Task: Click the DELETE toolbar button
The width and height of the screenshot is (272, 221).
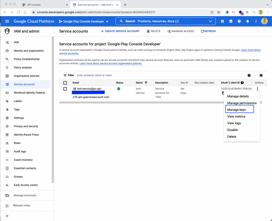Action: [x=154, y=31]
